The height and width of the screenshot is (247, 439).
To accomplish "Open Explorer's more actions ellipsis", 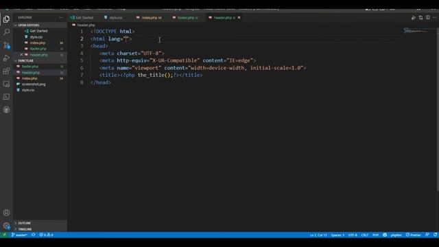I will (x=61, y=17).
